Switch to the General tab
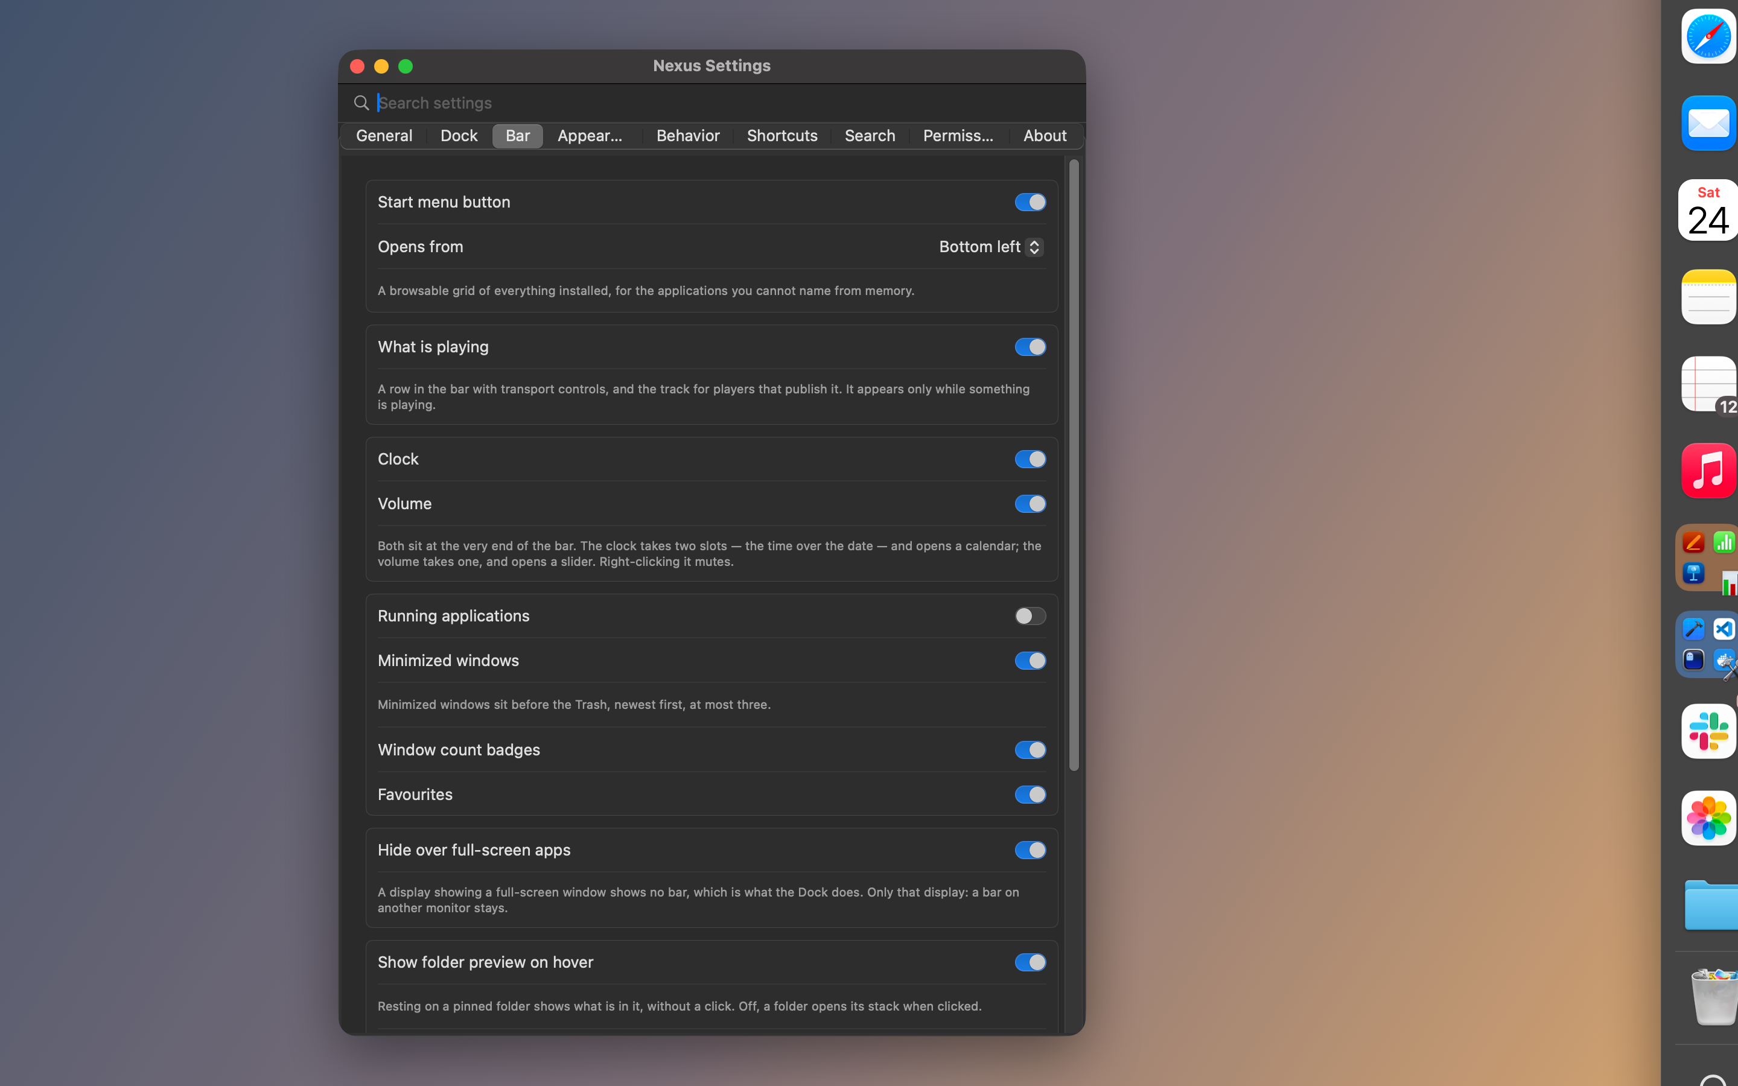This screenshot has height=1086, width=1738. click(384, 136)
